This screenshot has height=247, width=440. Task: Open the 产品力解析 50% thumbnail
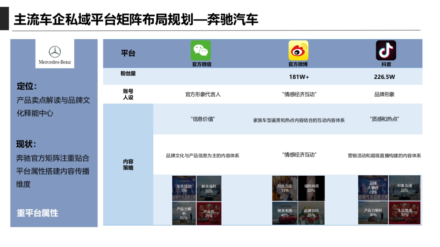[183, 213]
